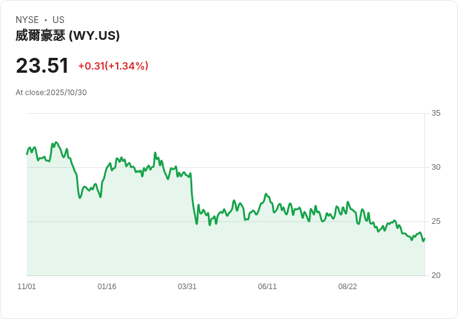Click the 03/31 date axis label
The height and width of the screenshot is (319, 458).
(187, 287)
